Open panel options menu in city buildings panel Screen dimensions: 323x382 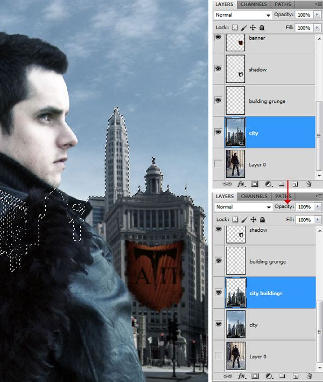[x=319, y=196]
